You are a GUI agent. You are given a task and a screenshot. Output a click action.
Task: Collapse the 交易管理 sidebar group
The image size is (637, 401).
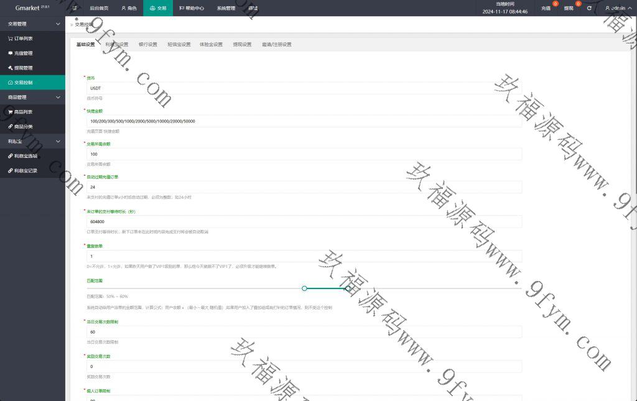[58, 24]
